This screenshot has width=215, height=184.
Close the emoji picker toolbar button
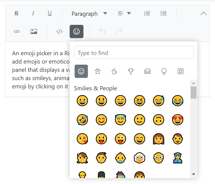click(x=77, y=31)
